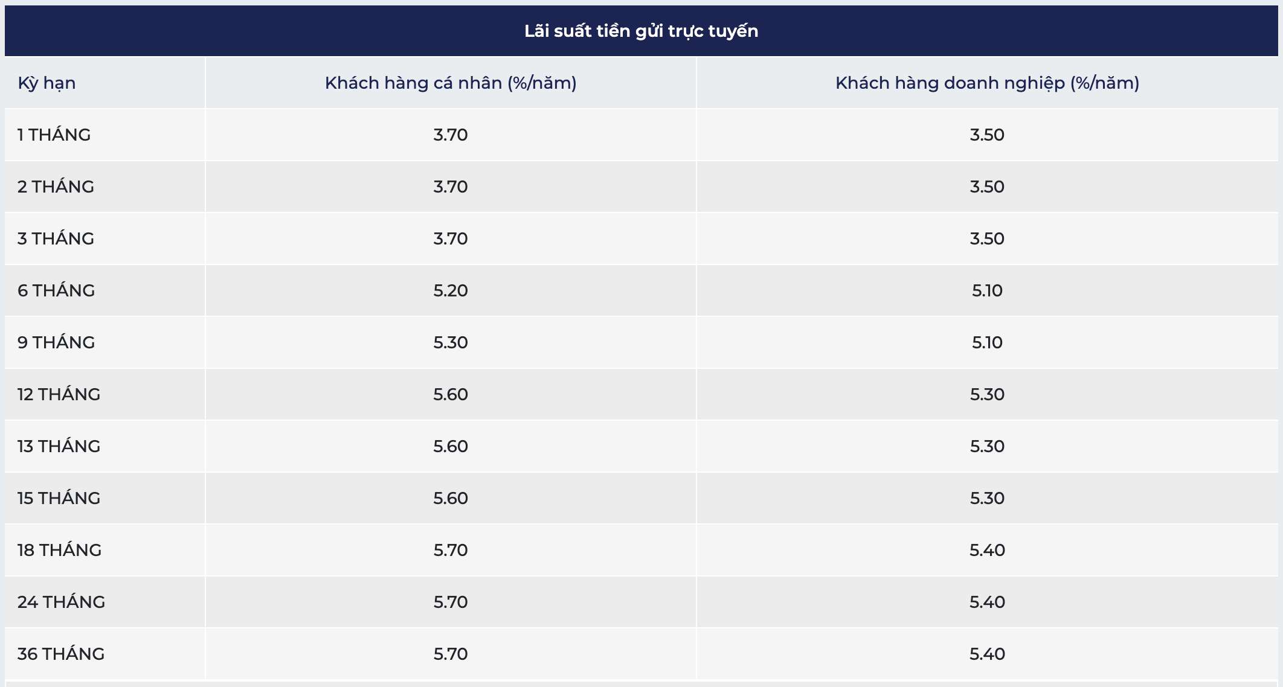This screenshot has height=687, width=1283.
Task: Click 3.50 business rate in 1 THÁNG row
Action: tap(987, 135)
